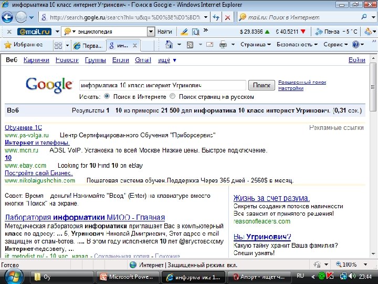Open the Вы Угринович? ad link

[262, 237]
